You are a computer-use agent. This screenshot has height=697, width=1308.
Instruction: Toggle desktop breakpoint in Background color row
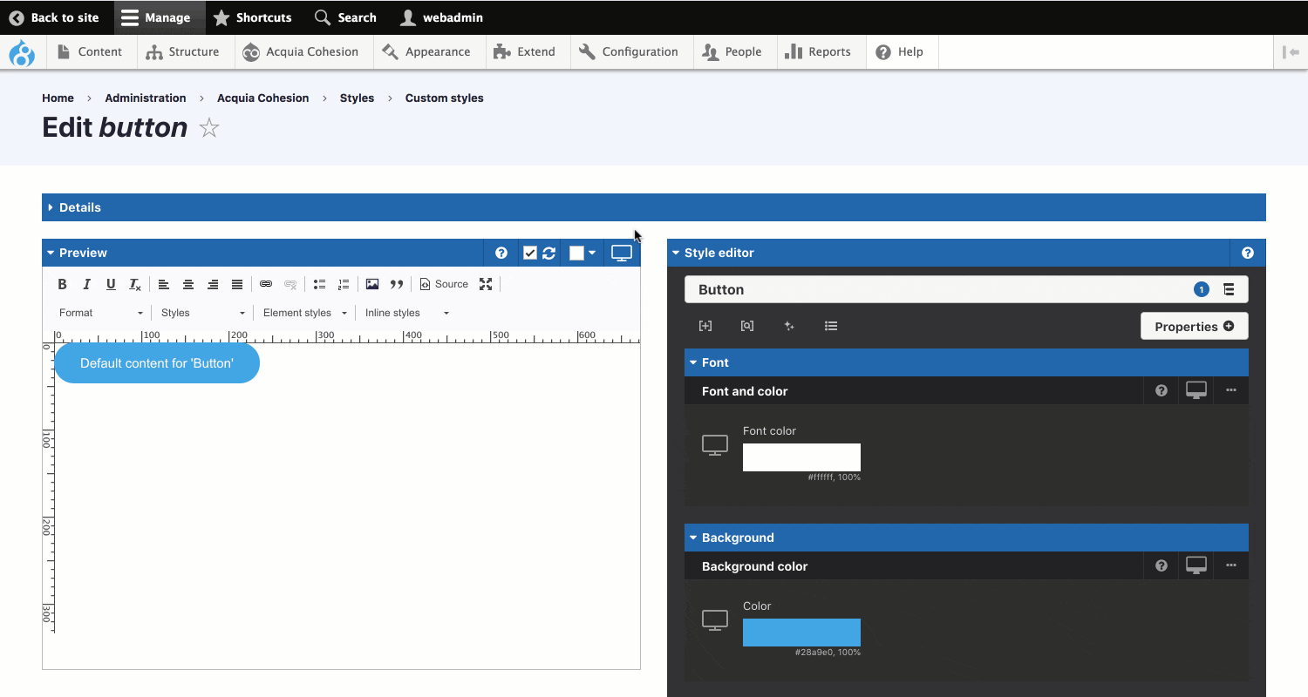point(1196,566)
